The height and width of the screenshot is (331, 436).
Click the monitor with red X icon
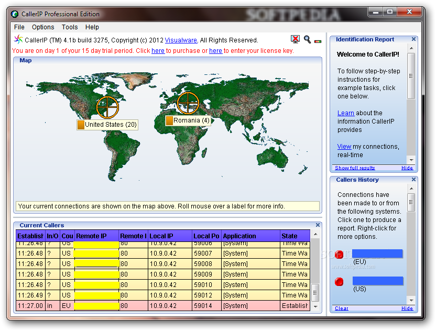(x=296, y=39)
